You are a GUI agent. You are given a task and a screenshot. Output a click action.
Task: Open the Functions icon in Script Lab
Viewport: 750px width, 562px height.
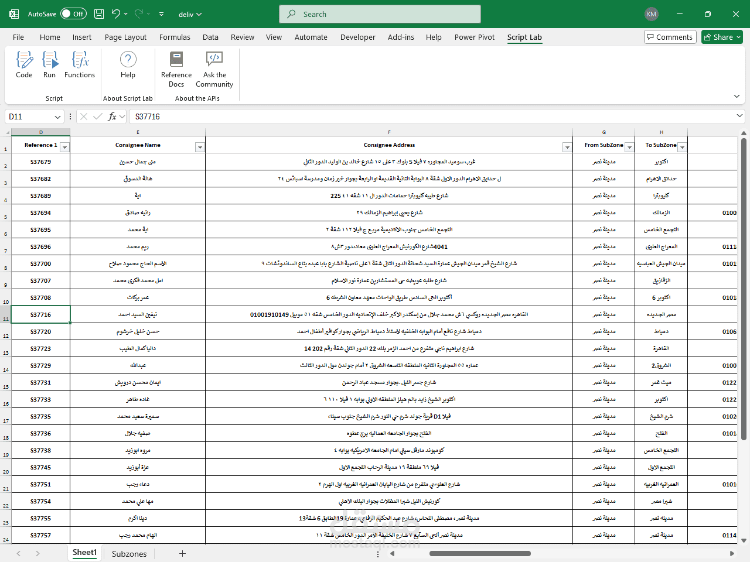80,64
